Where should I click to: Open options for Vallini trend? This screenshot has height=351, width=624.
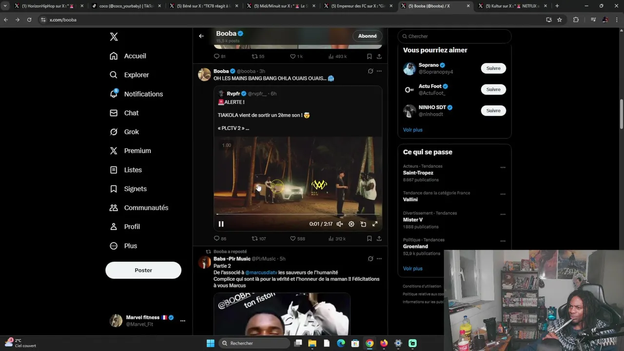(503, 194)
